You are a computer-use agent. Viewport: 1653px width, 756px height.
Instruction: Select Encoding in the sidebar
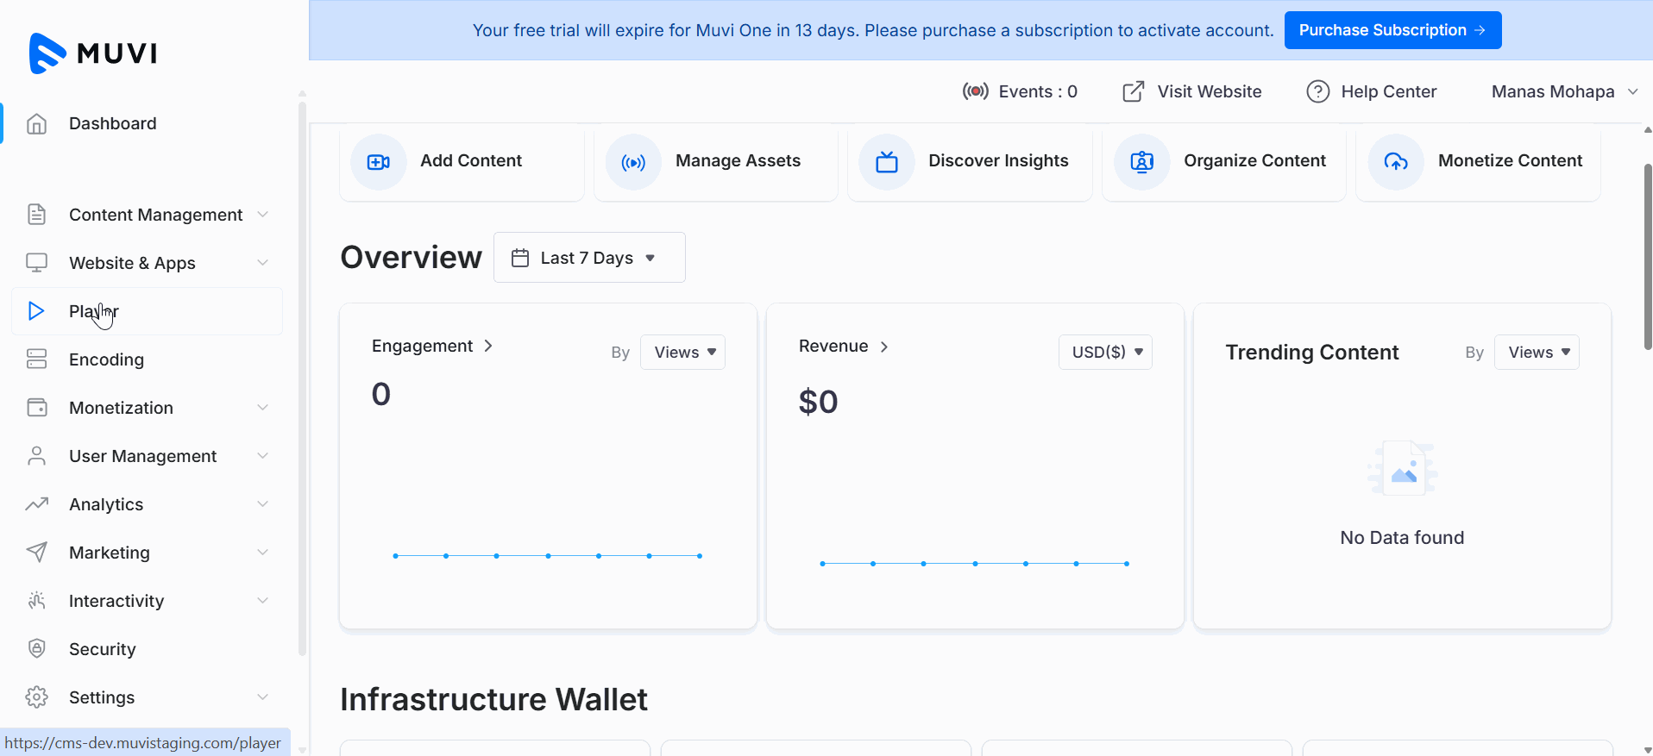[x=106, y=359]
